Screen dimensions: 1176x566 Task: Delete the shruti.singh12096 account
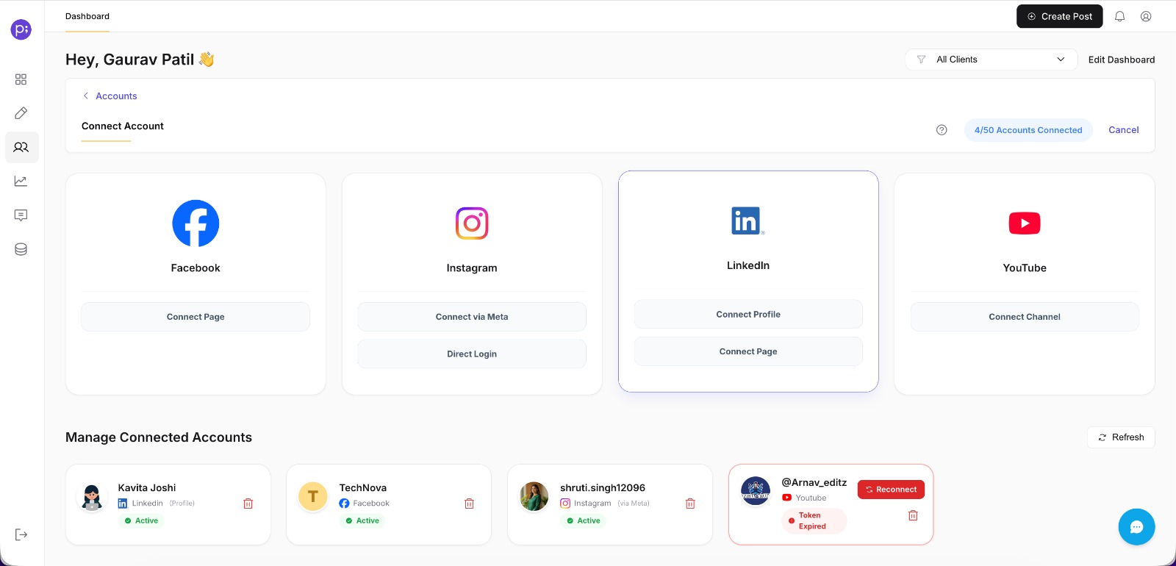coord(690,504)
